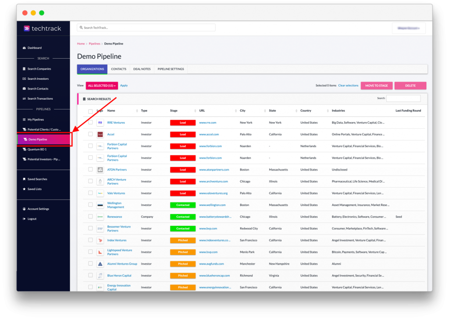
Task: Switch to the Organizations tab
Action: tap(92, 69)
